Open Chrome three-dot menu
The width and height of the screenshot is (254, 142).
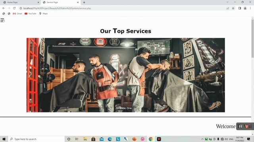(x=250, y=8)
